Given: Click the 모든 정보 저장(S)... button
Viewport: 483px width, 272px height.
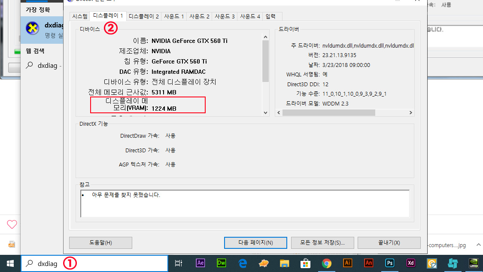Looking at the screenshot, I should point(322,243).
